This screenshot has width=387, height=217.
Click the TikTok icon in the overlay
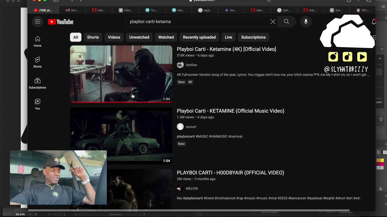click(347, 57)
